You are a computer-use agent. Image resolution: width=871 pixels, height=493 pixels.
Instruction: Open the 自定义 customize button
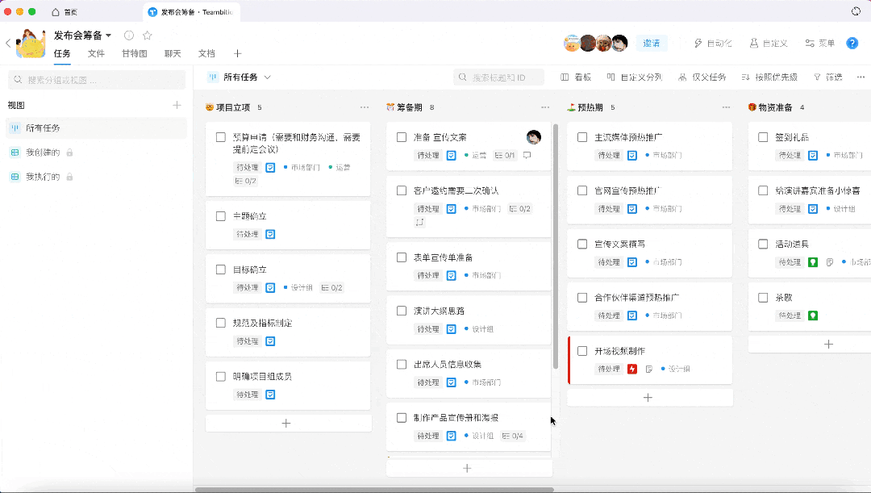tap(769, 43)
